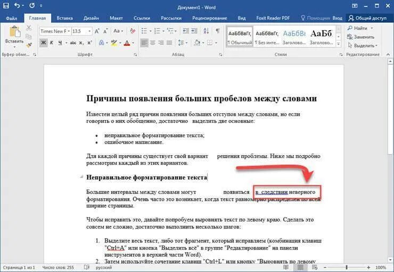Toggle bold Ж formatting
Screen dimensions: 394x272
click(x=44, y=43)
